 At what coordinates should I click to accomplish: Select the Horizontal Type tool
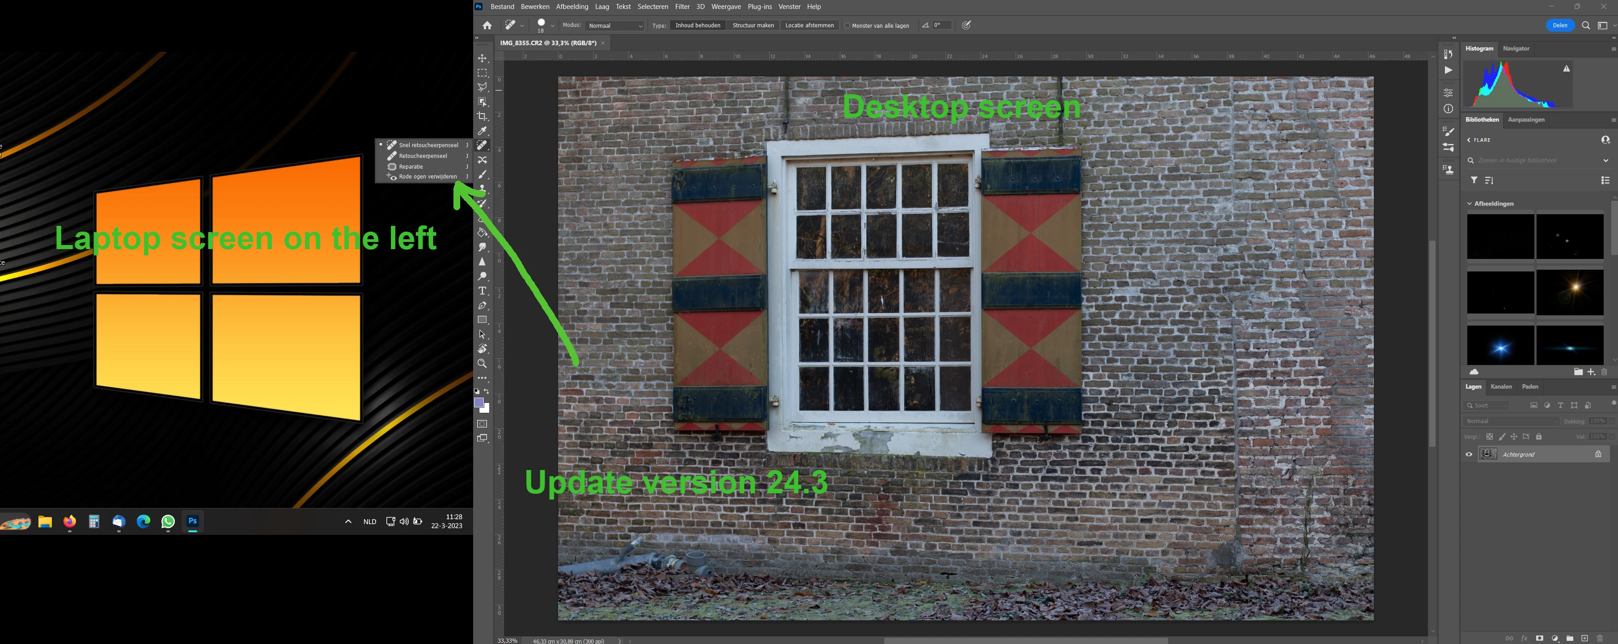(483, 291)
